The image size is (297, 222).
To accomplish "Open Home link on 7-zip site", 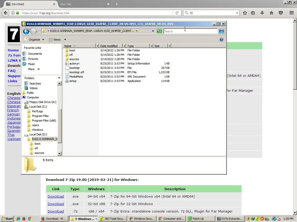I will coord(13,50).
